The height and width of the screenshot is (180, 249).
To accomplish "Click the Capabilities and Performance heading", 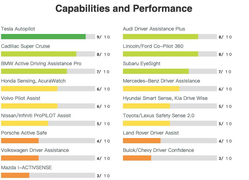I will pos(124,8).
